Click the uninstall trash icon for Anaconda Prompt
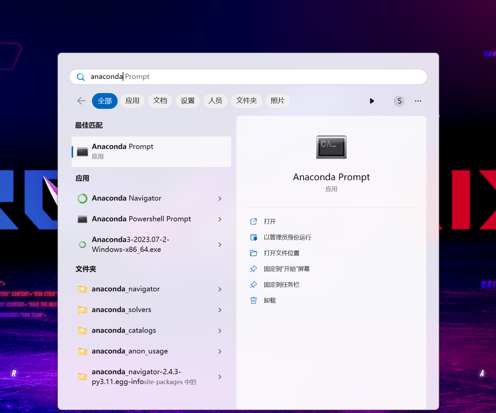This screenshot has width=496, height=413. (253, 300)
